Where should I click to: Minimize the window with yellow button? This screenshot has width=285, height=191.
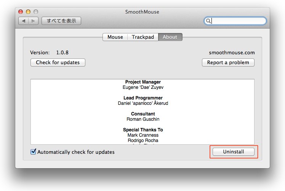click(28, 12)
